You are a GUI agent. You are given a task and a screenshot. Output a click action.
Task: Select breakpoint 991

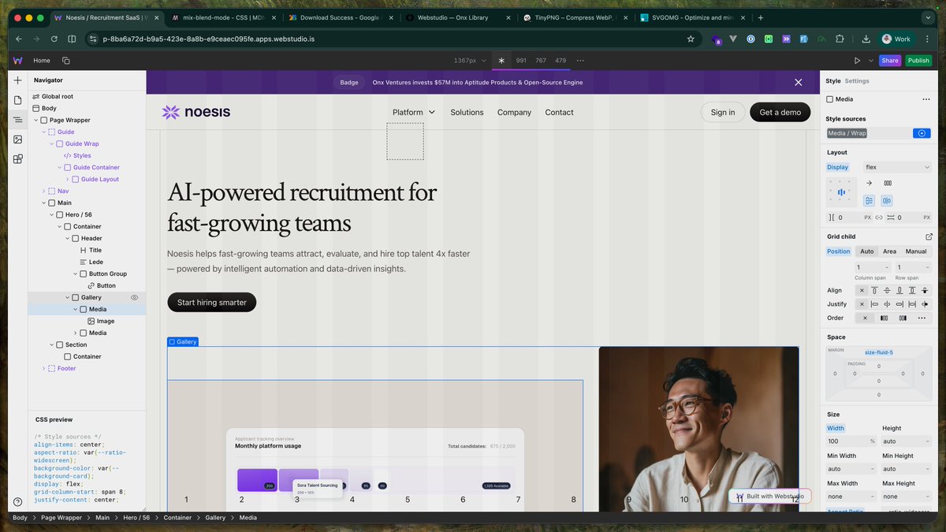[521, 61]
